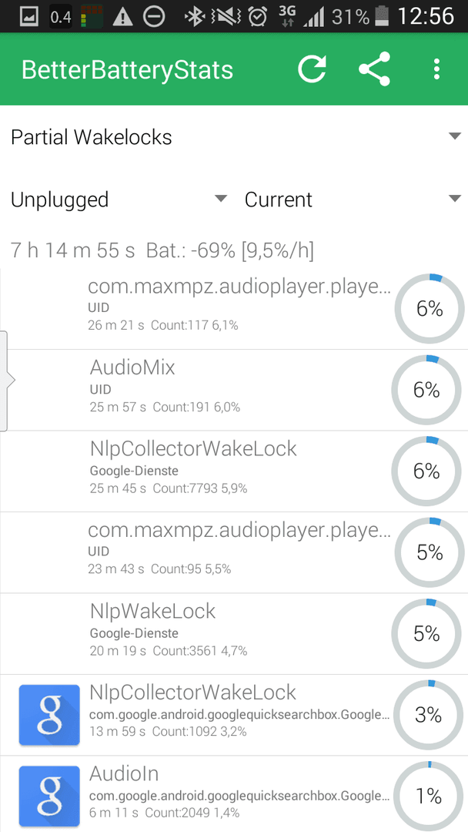Open the Current reference dropdown
The image size is (468, 832).
[353, 200]
